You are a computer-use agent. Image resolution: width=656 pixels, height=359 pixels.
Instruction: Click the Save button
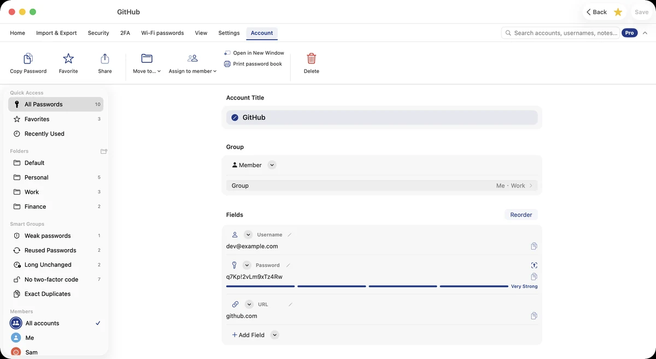pos(641,12)
